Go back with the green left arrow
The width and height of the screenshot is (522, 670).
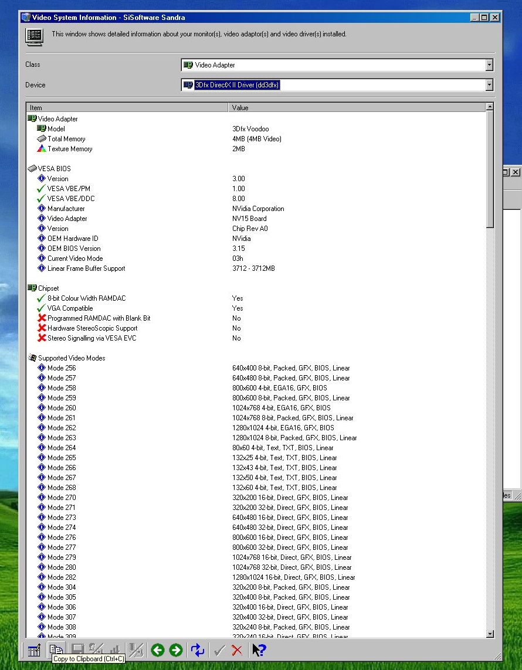(x=158, y=650)
